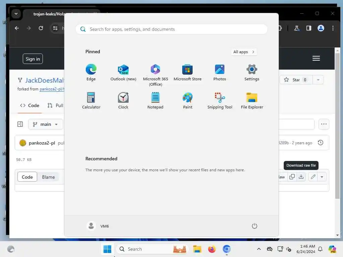Screen dimensions: 343x257
Task: Open GitHub hamburger navigation menu
Action: [x=316, y=58]
